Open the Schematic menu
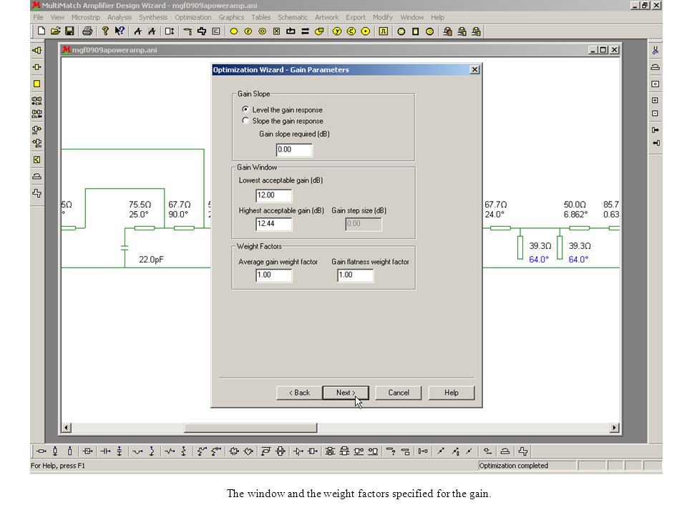The width and height of the screenshot is (687, 515). click(x=292, y=17)
